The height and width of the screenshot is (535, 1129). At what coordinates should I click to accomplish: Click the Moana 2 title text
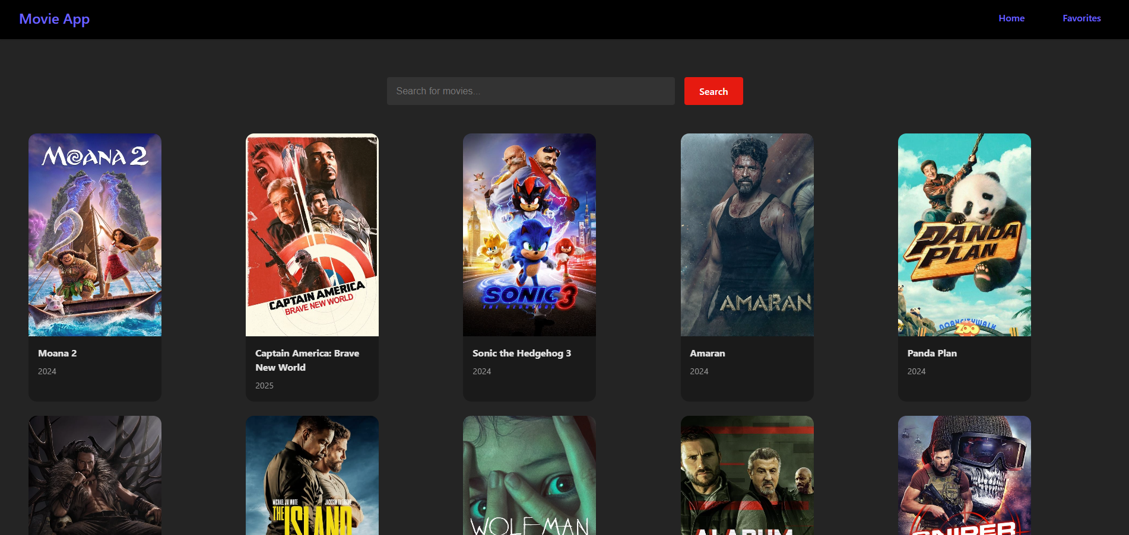pyautogui.click(x=58, y=354)
